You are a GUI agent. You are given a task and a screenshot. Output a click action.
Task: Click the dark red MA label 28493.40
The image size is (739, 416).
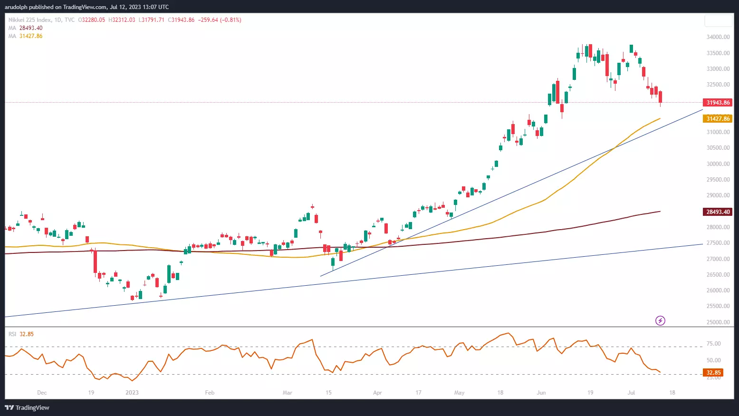pos(718,212)
